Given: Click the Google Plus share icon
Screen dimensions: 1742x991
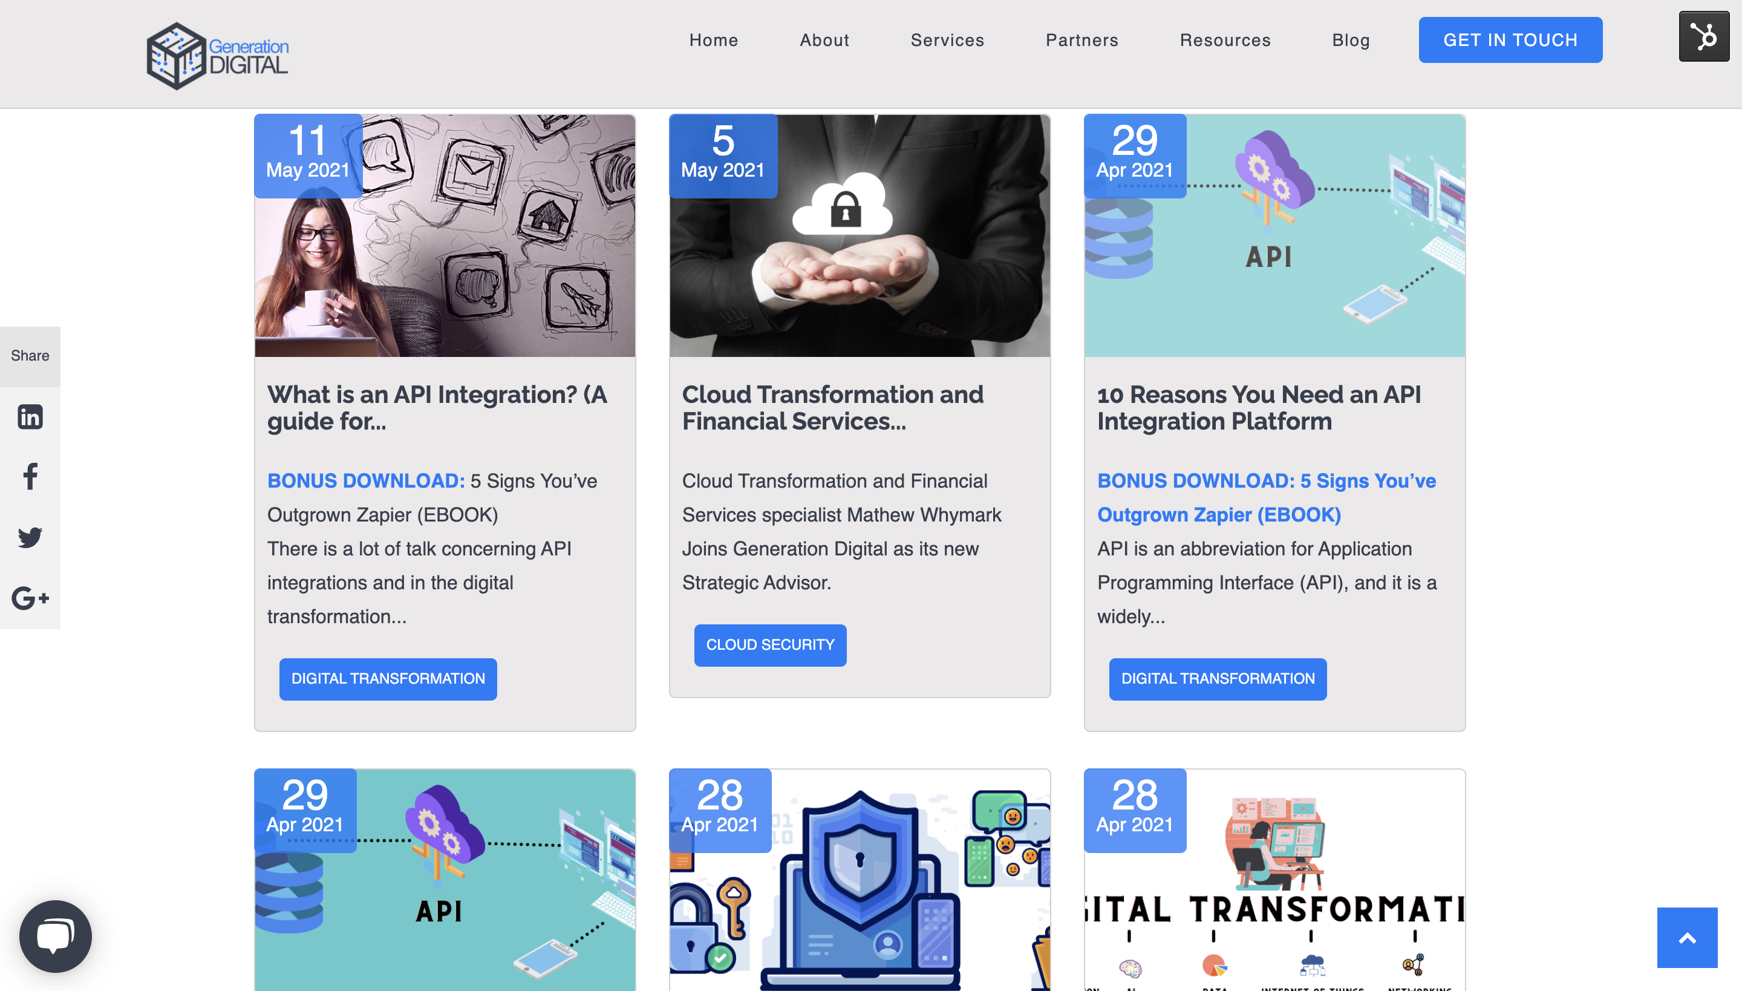Looking at the screenshot, I should pyautogui.click(x=30, y=597).
